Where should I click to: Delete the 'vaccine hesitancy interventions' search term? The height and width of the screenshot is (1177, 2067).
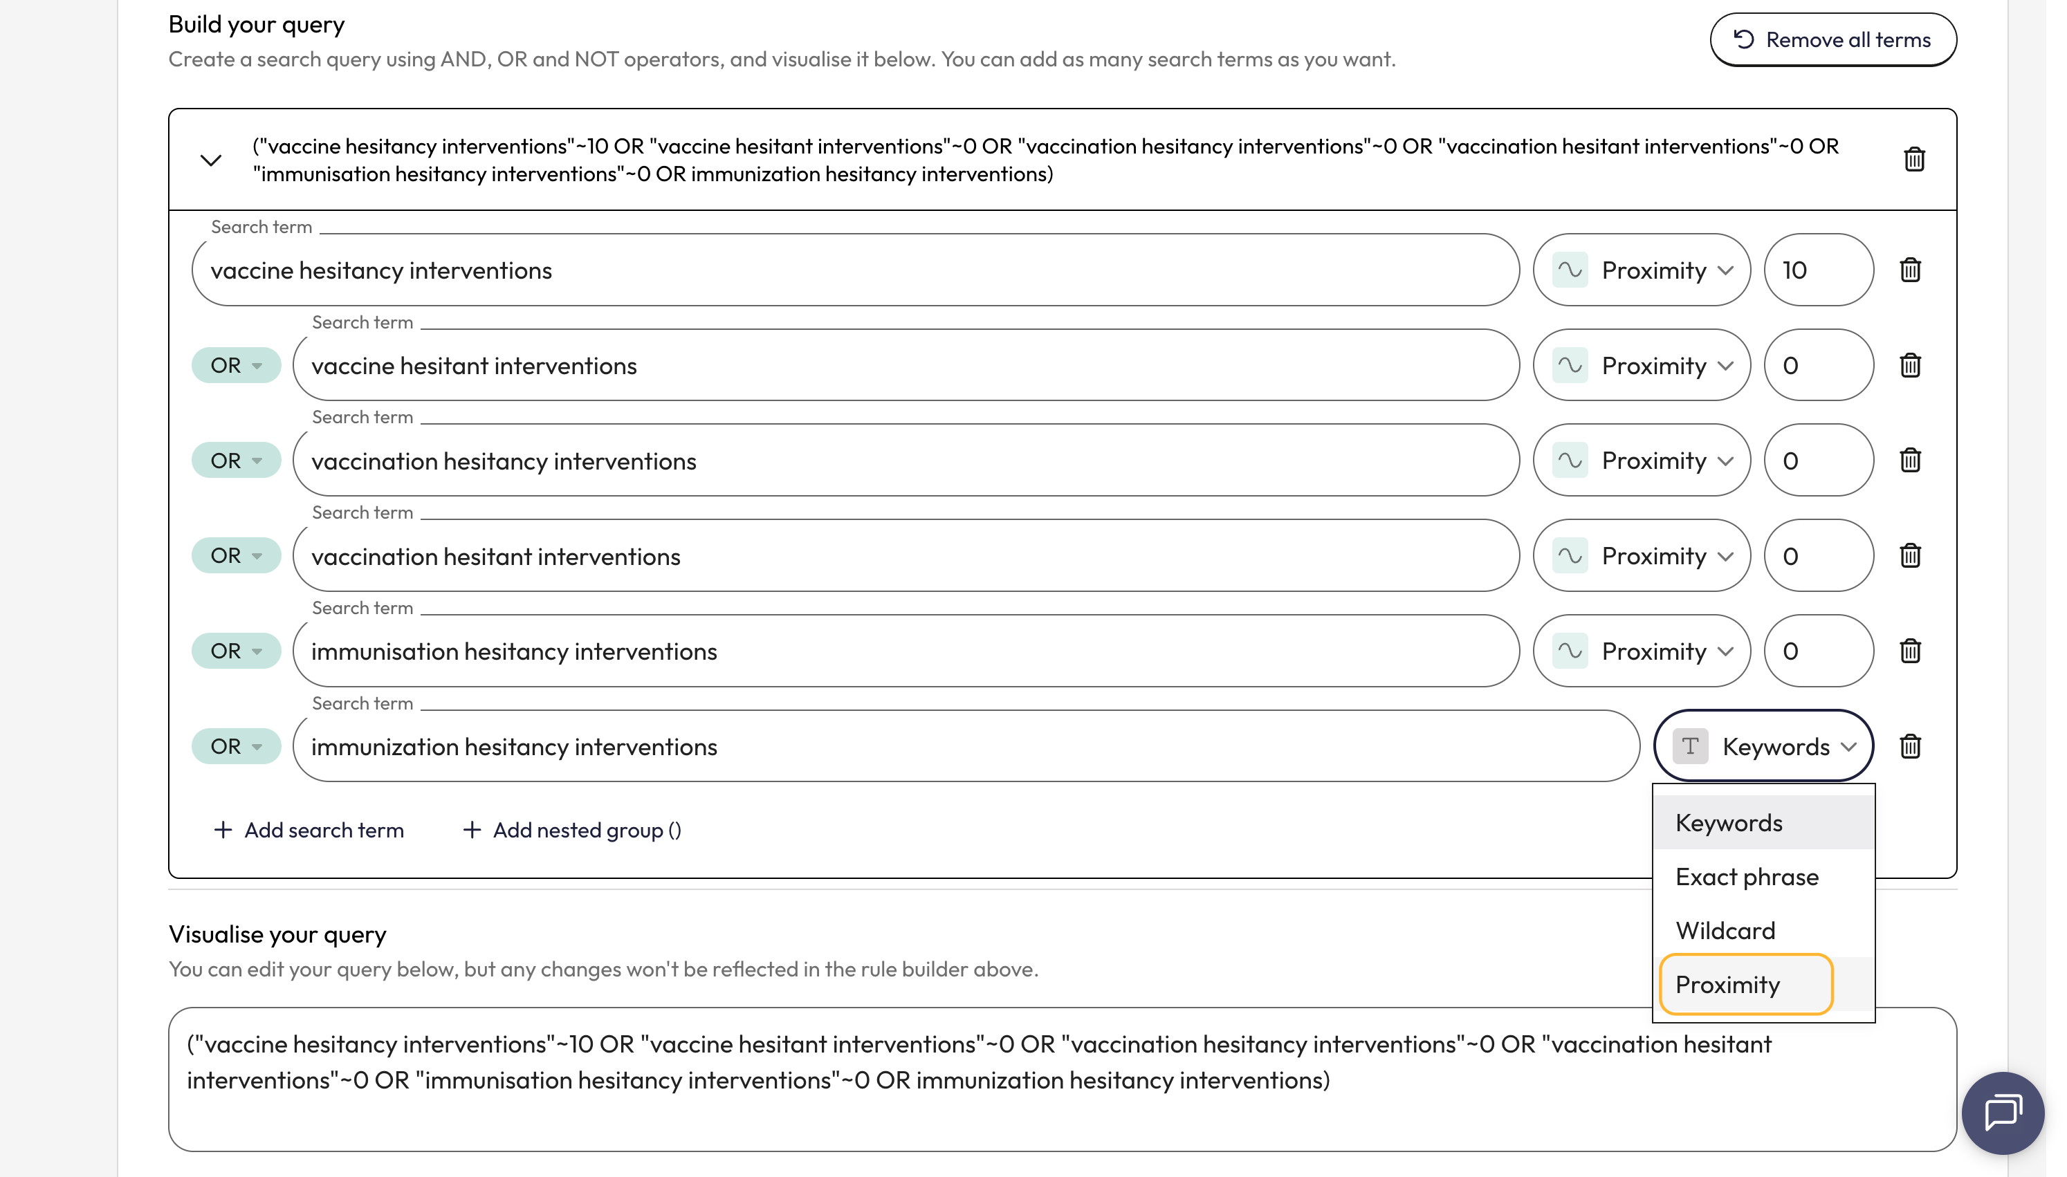tap(1909, 270)
